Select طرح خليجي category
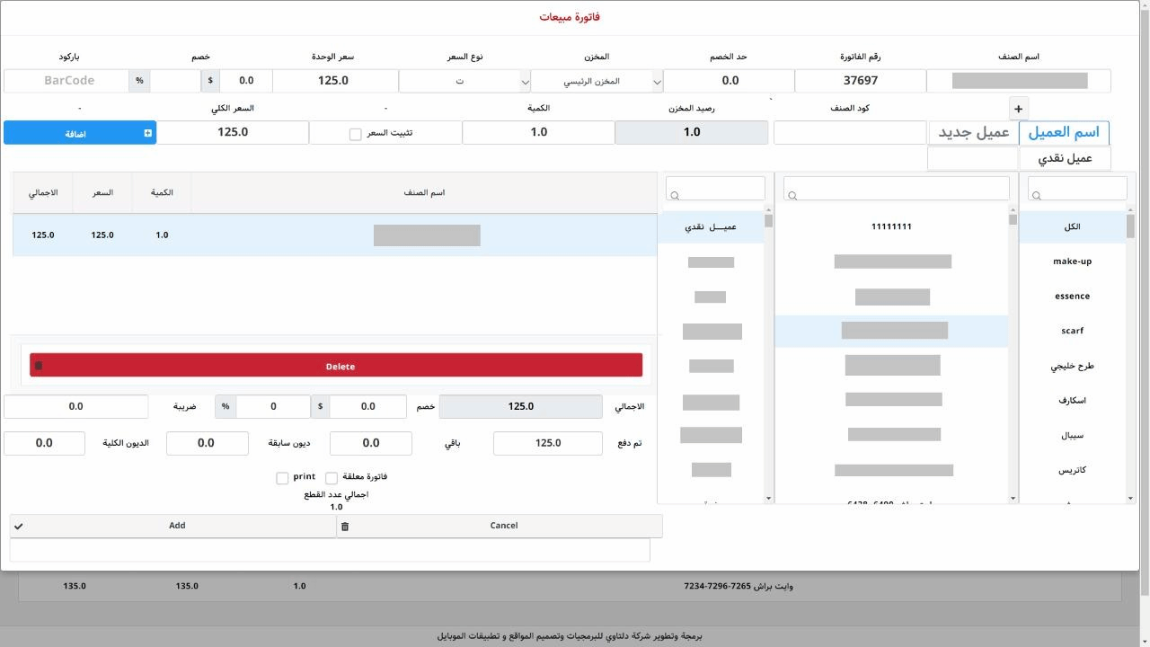 coord(1072,366)
